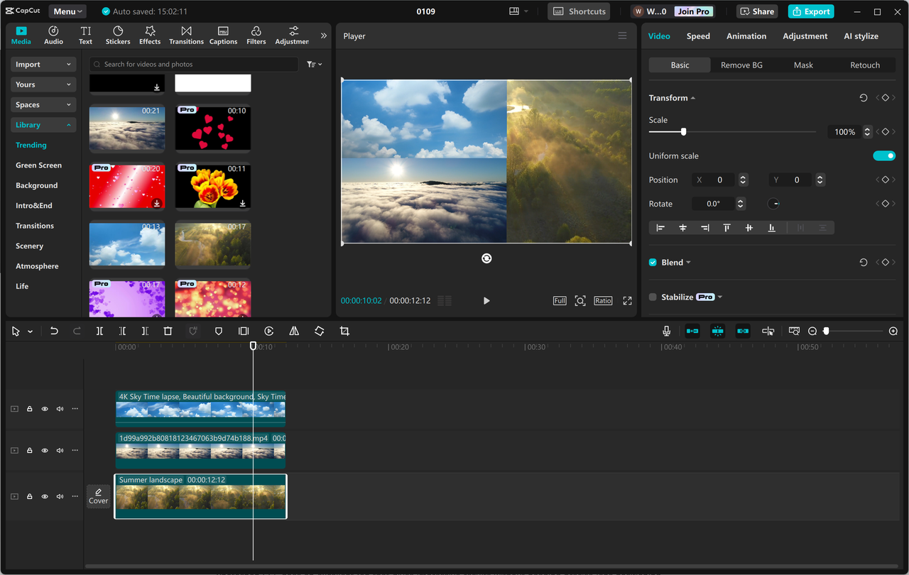Click the Export button

810,11
